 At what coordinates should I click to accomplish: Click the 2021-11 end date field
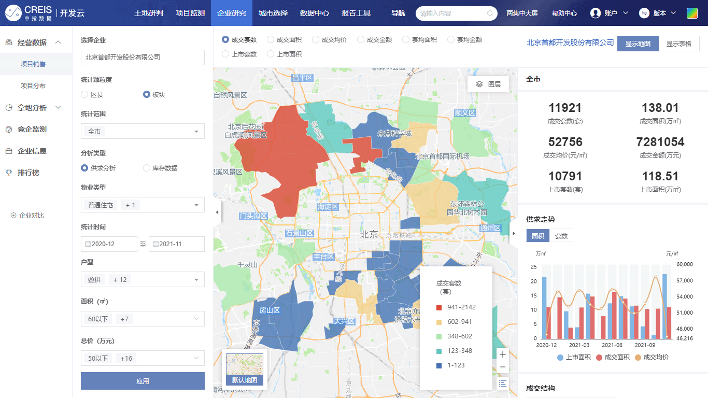[x=176, y=244]
